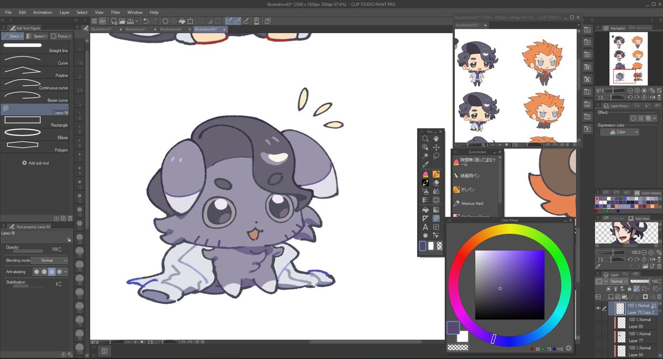
Task: Open the Window menu
Action: pos(135,12)
